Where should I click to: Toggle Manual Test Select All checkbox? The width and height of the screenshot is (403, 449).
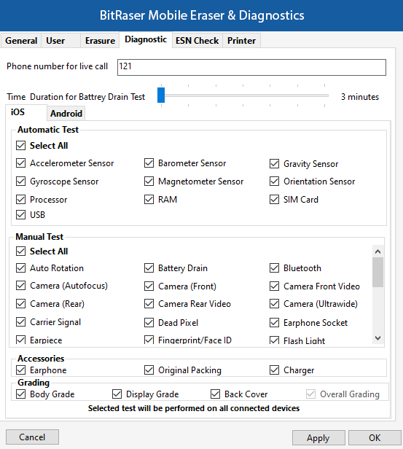click(x=20, y=251)
